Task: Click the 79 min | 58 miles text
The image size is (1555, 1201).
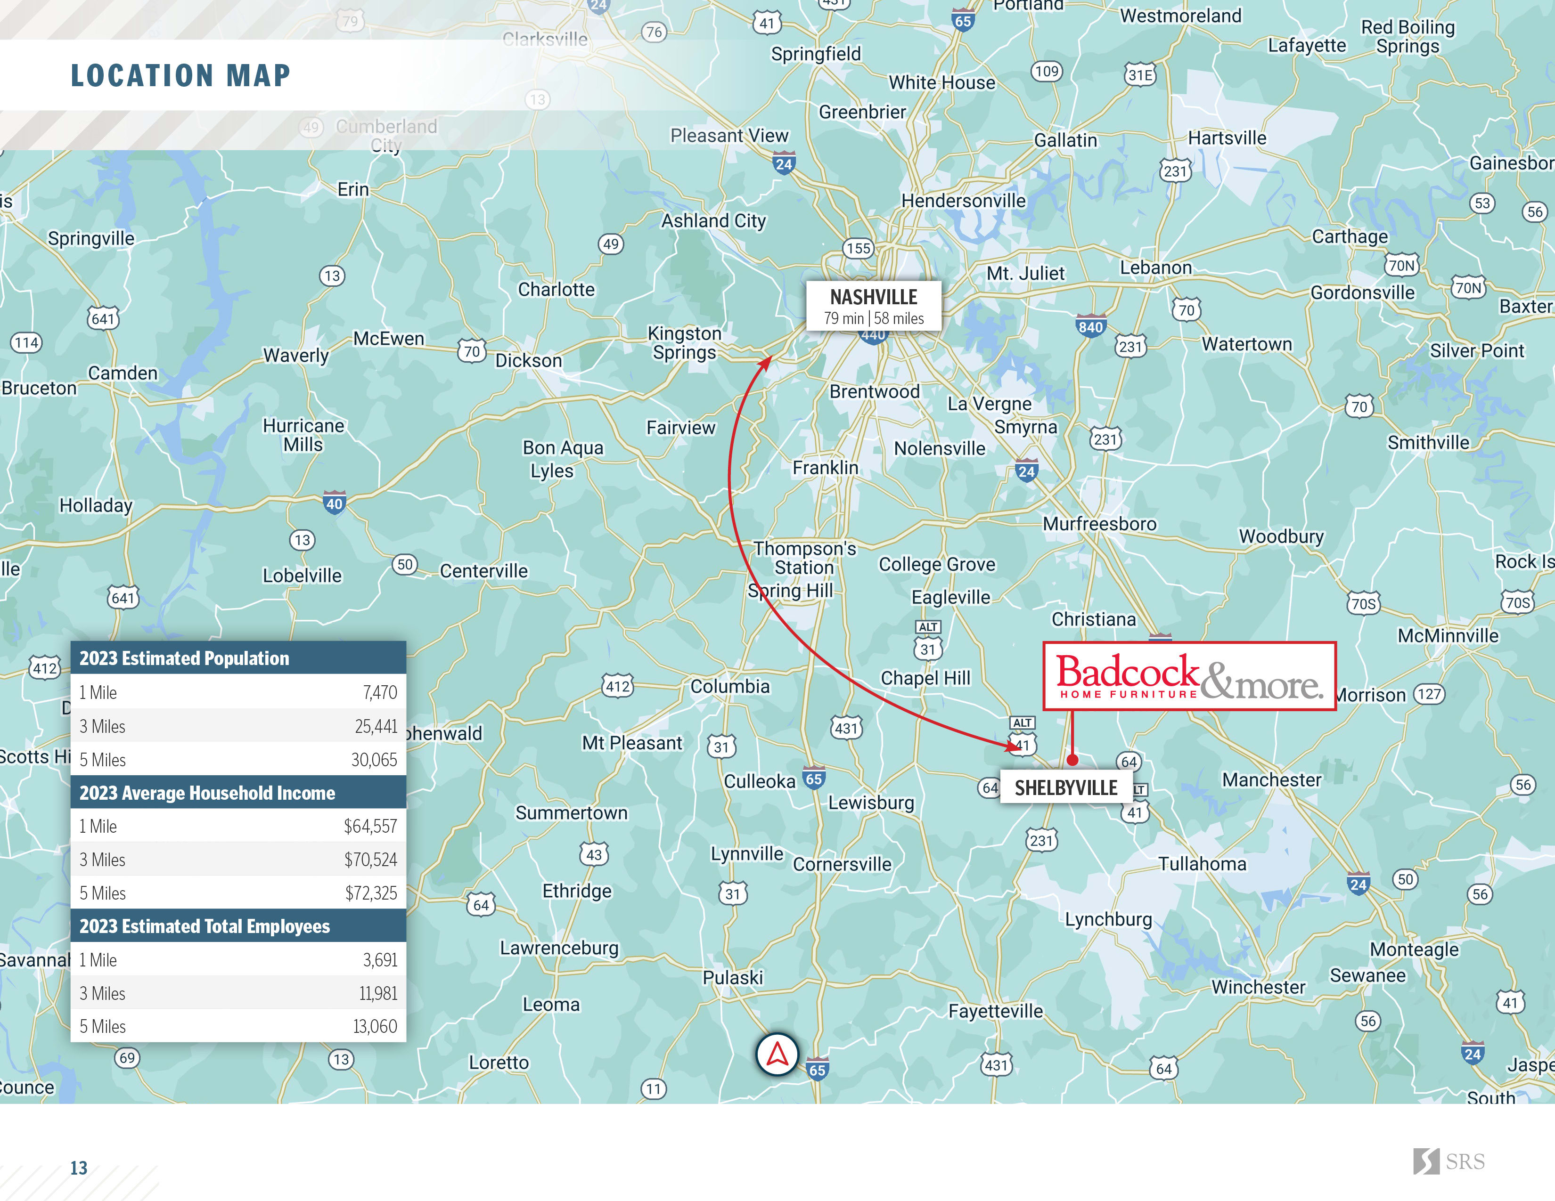Action: click(x=874, y=318)
